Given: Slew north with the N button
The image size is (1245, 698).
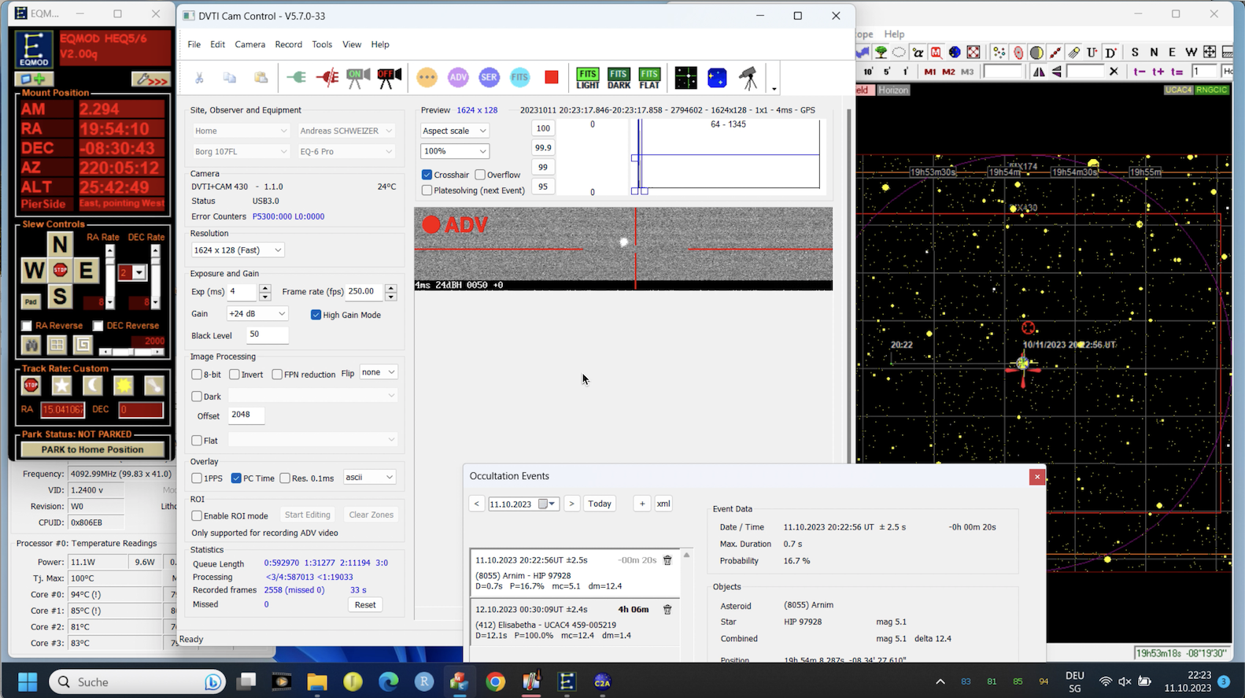Looking at the screenshot, I should (x=60, y=244).
